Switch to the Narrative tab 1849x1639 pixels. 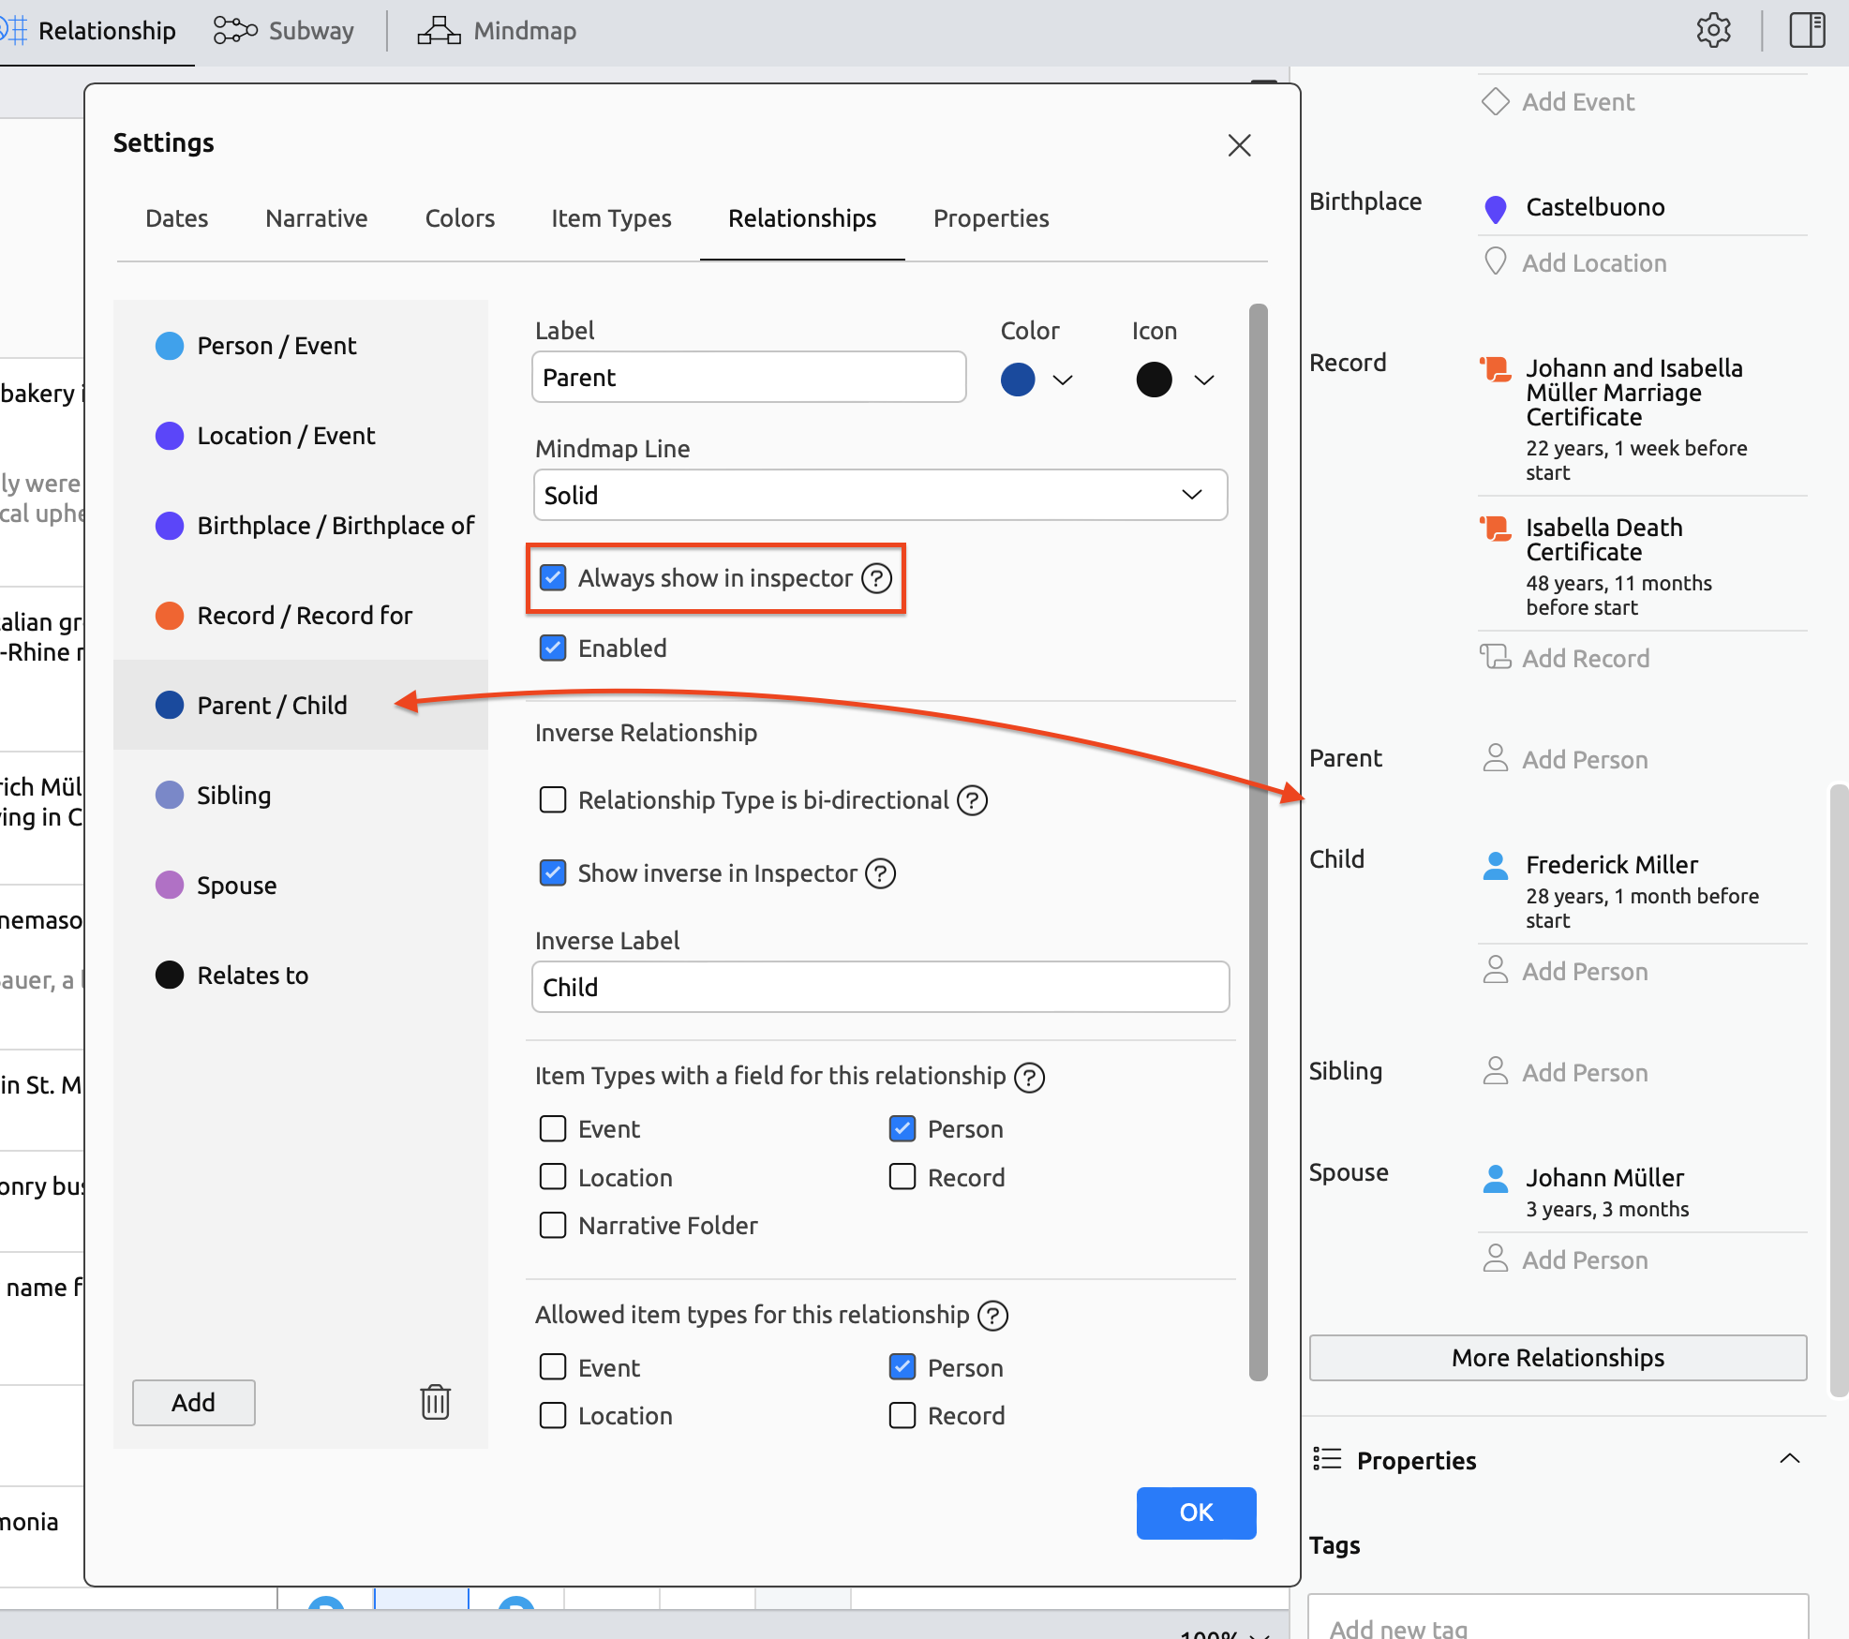[317, 218]
